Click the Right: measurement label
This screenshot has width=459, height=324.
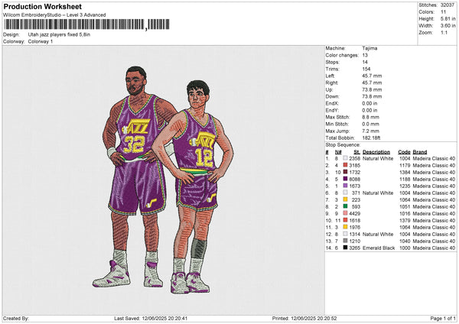(x=332, y=83)
